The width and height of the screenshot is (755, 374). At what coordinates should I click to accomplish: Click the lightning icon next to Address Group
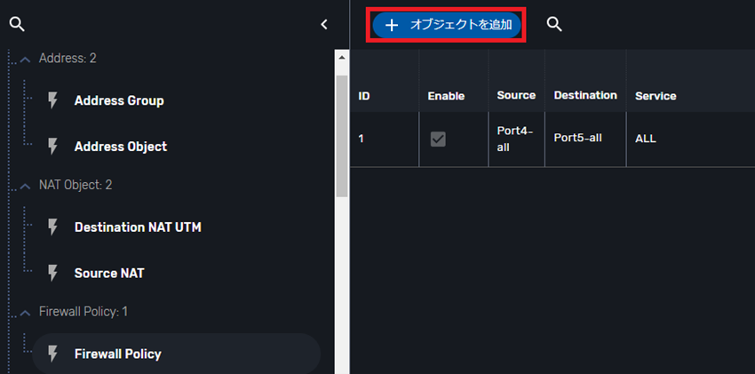tap(52, 100)
